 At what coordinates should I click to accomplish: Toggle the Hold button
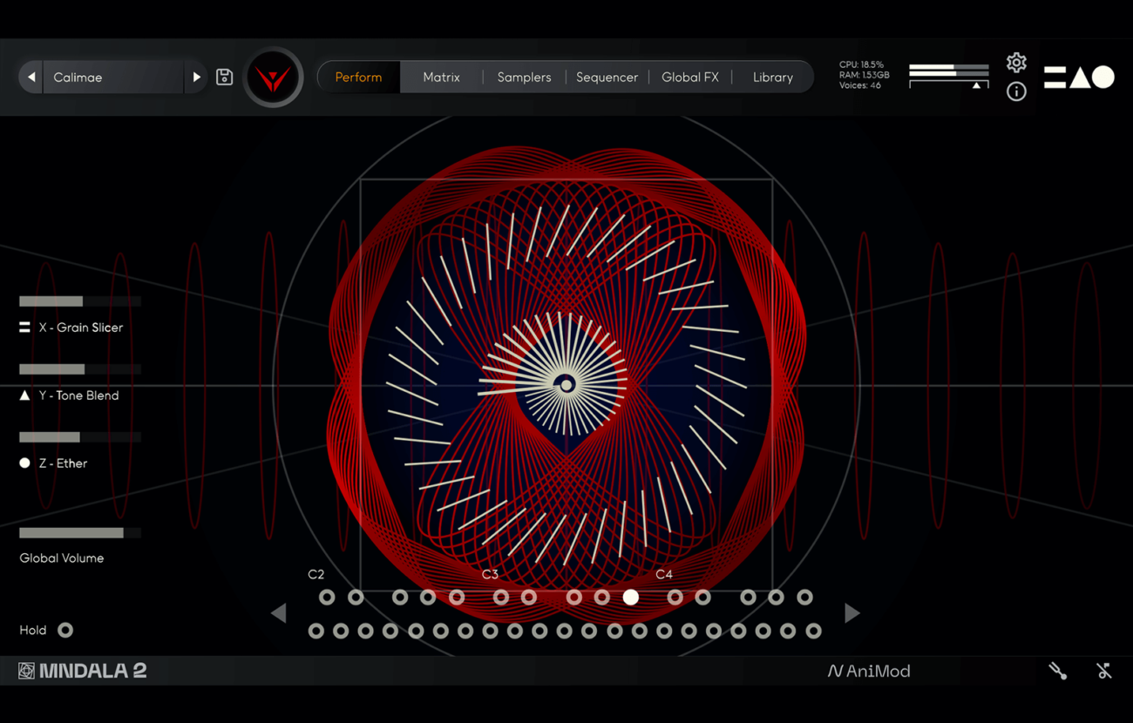[x=65, y=630]
